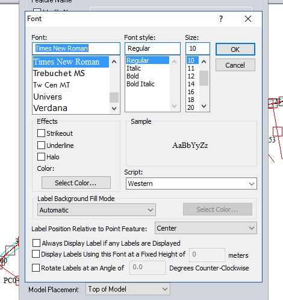This screenshot has height=300, width=283.
Task: Select size 10 in size list
Action: (x=193, y=60)
